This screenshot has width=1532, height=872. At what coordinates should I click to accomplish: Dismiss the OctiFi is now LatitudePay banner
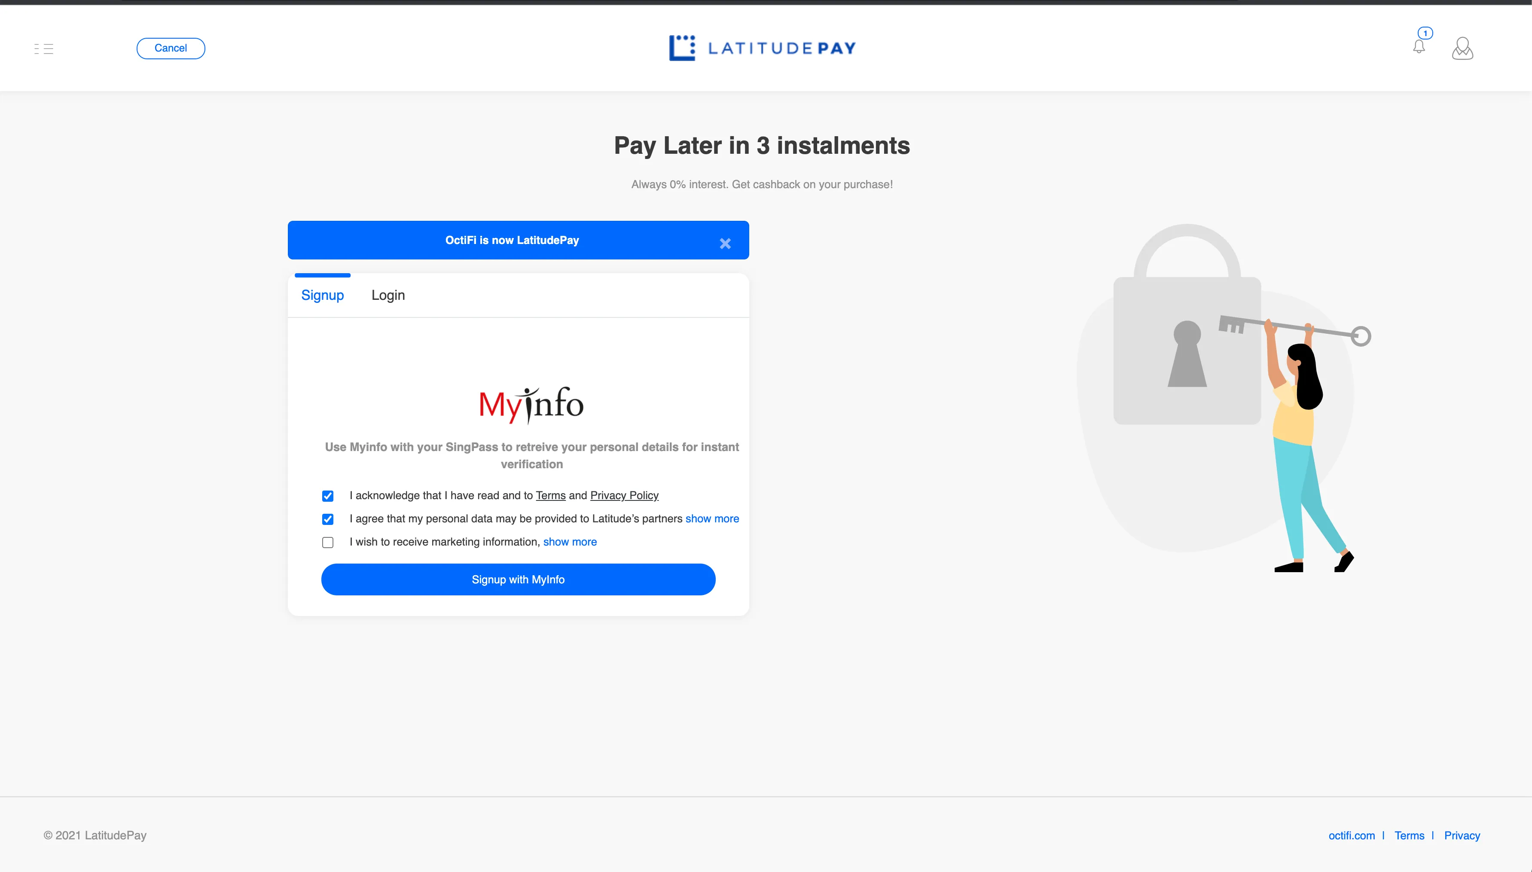pyautogui.click(x=725, y=243)
